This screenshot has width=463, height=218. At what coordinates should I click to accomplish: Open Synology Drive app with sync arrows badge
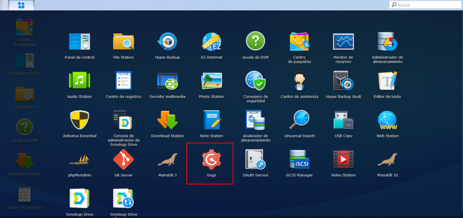pos(123,199)
